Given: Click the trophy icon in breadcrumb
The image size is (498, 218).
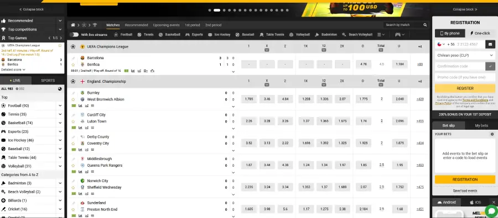Looking at the screenshot, I should click(x=95, y=25).
